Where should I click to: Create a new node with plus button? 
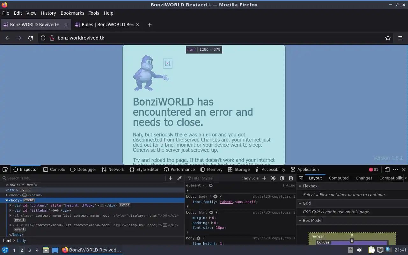171,178
